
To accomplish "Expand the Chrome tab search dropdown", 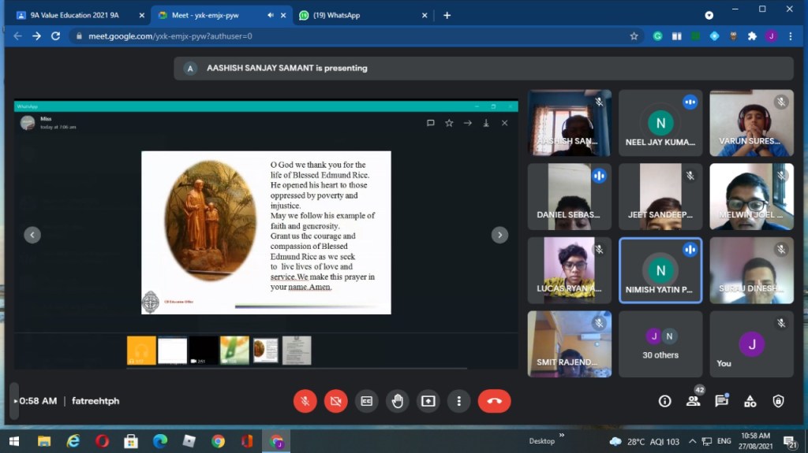I will click(709, 15).
